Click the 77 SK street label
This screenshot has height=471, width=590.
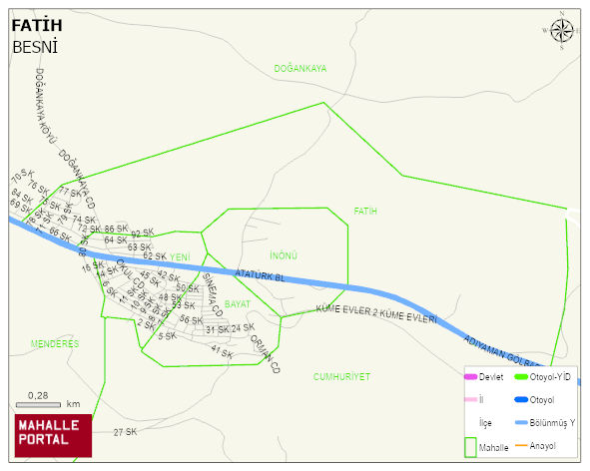[x=70, y=193]
